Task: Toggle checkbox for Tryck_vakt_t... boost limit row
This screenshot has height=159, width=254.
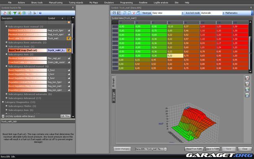Action: point(69,50)
